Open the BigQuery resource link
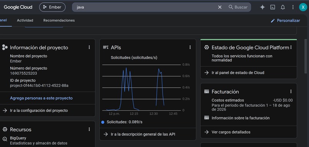Screen dimensions: 309x147 point(18,138)
